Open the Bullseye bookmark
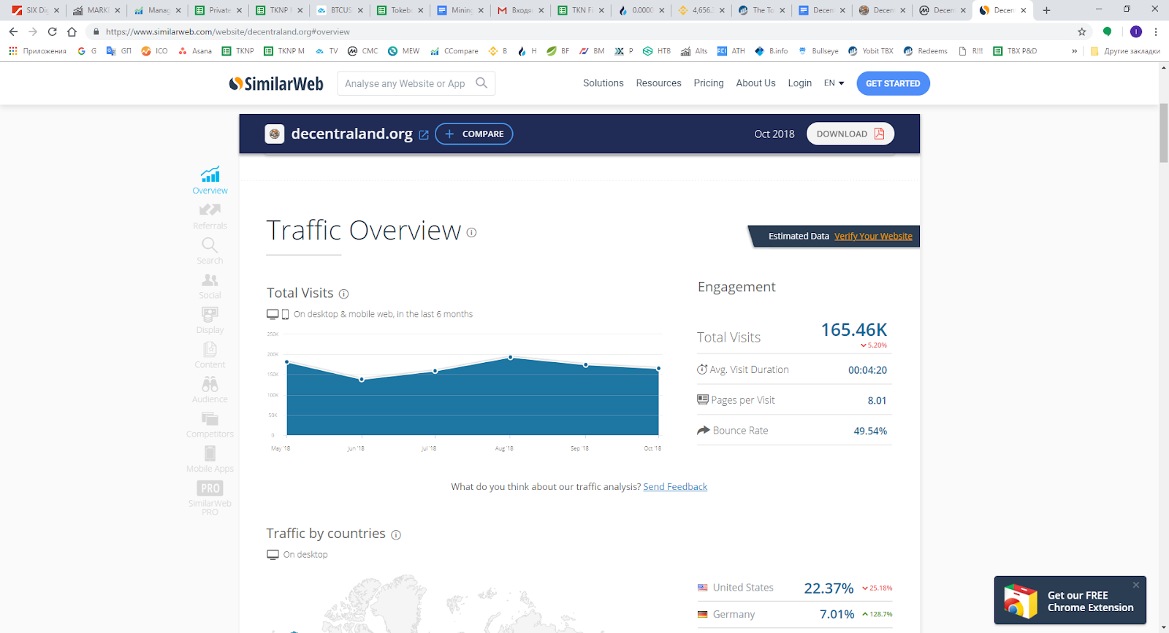Viewport: 1169px width, 633px height. point(818,51)
